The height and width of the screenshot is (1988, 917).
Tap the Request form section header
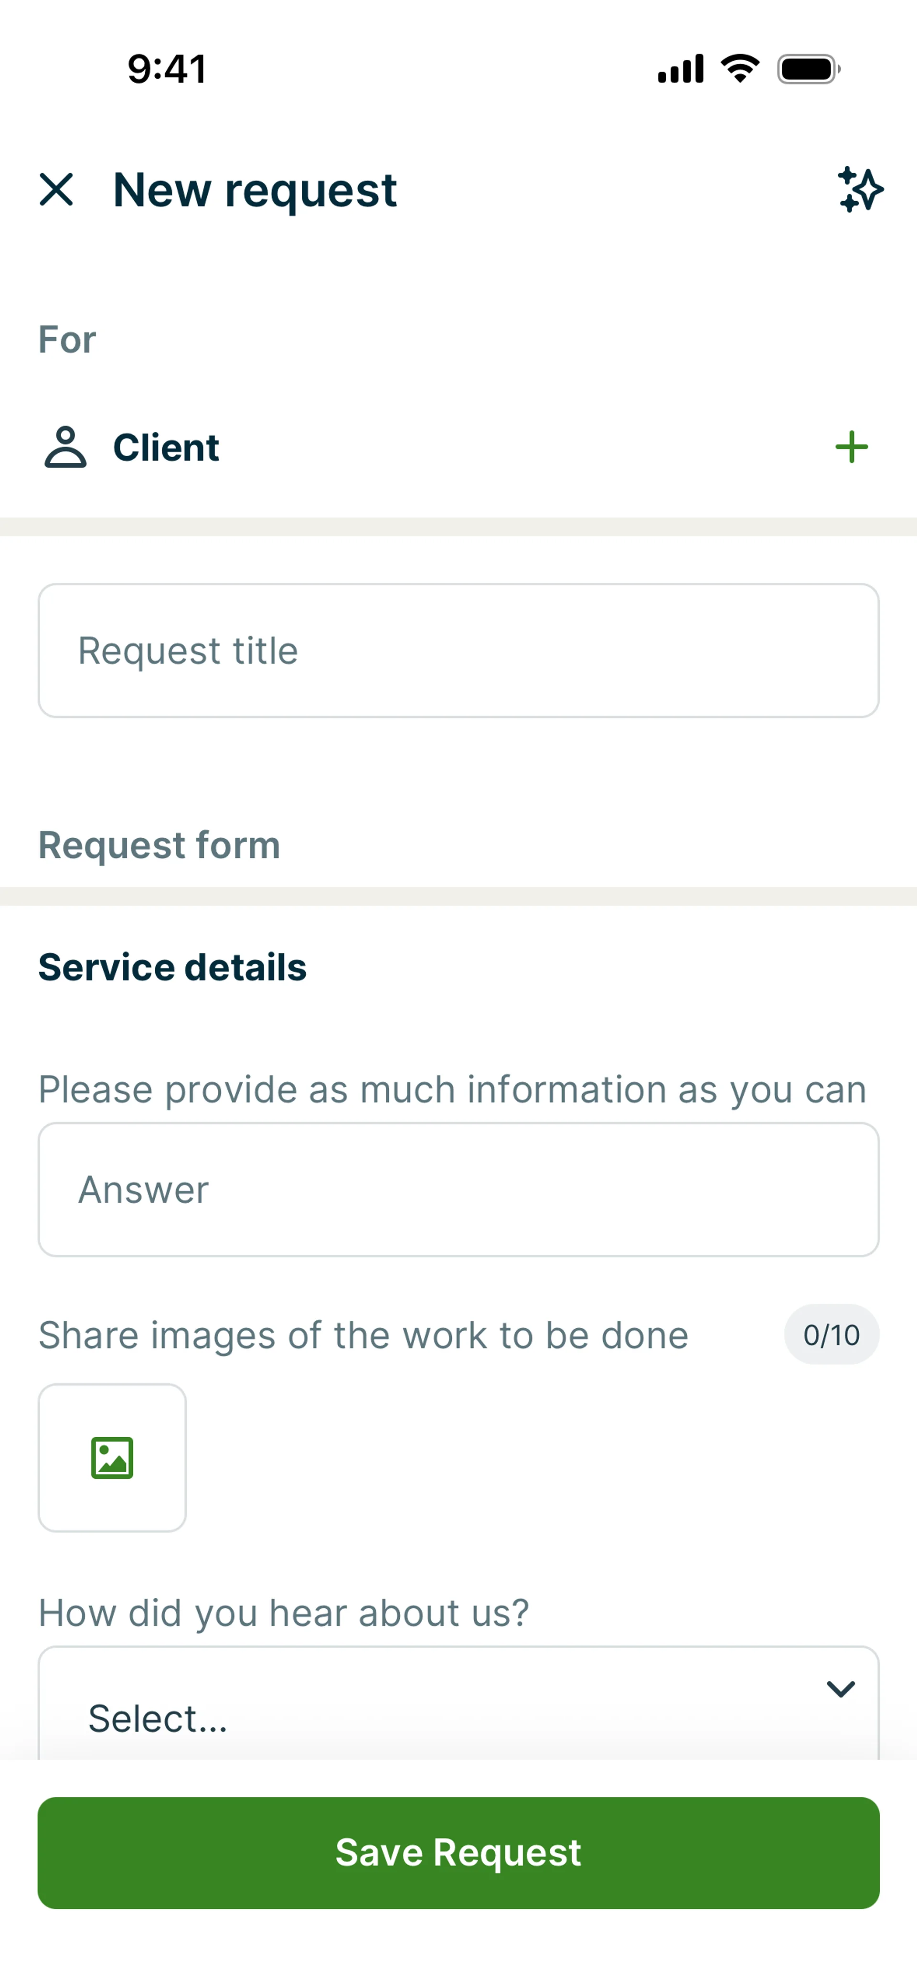point(159,844)
